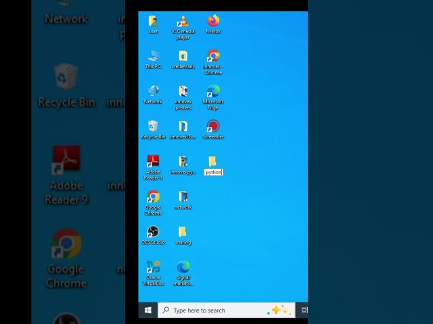
Task: Open small Adobe Reader 9 shortcut
Action: 154,161
